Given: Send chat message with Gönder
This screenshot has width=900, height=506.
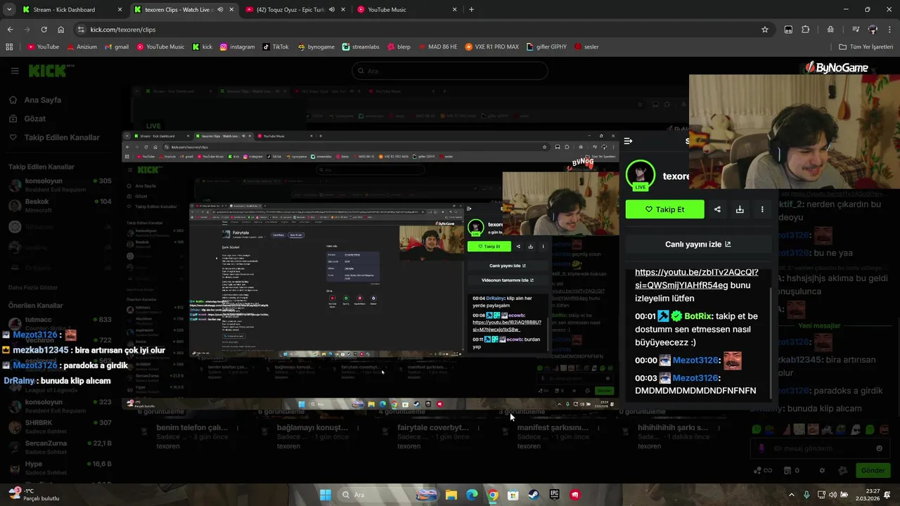Looking at the screenshot, I should [x=873, y=470].
